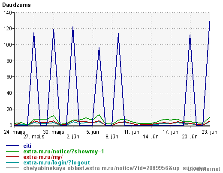Image resolution: width=223 pixels, height=173 pixels.
Task: Click the 24. maijs date label
Action: [15, 132]
